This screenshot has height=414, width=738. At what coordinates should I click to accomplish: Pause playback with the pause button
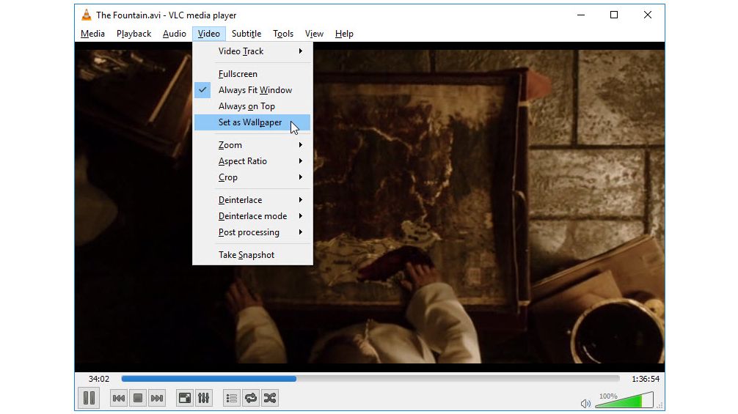point(89,398)
